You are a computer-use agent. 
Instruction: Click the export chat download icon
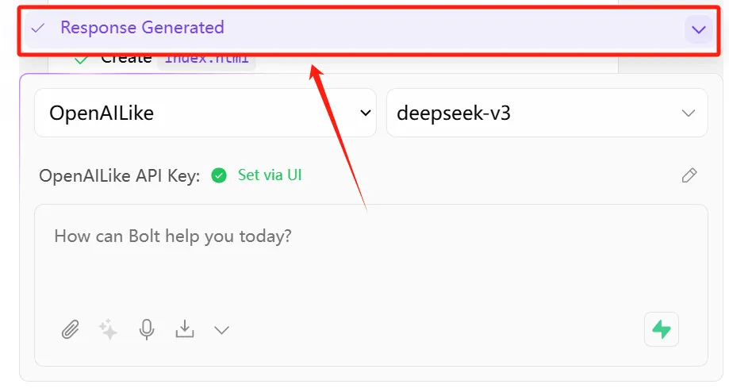pos(185,328)
